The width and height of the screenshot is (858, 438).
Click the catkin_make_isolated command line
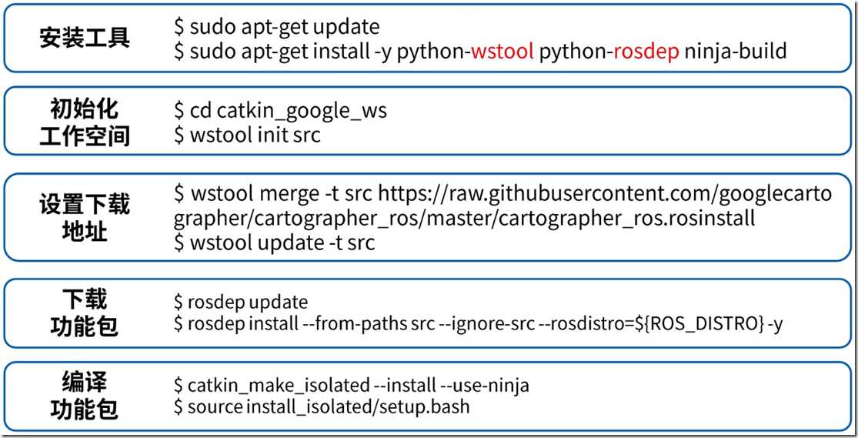point(352,386)
